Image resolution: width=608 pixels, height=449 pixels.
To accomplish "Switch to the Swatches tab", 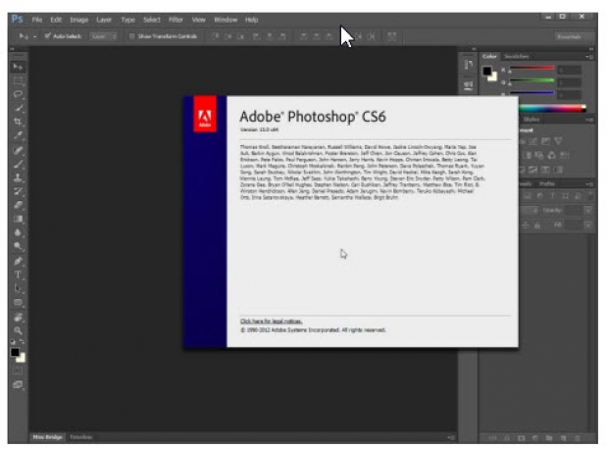I will 516,56.
